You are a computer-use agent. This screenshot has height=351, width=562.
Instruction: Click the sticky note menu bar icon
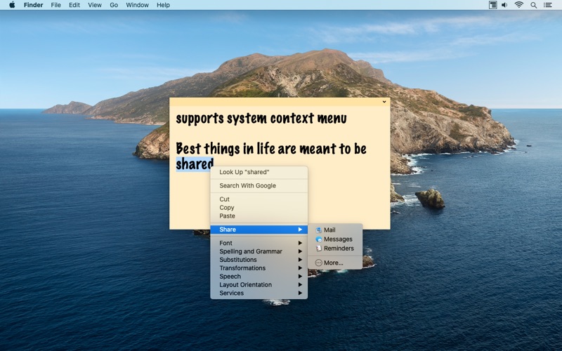coord(493,5)
